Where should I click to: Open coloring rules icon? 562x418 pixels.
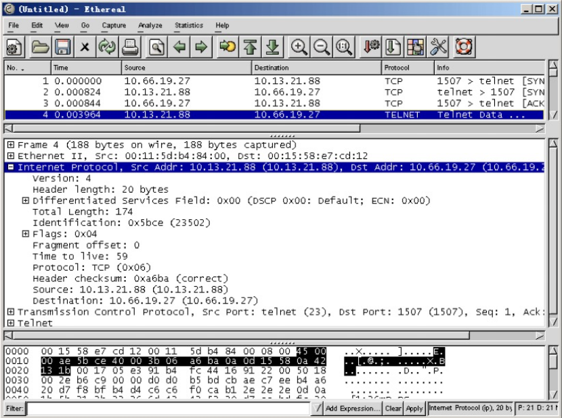416,47
